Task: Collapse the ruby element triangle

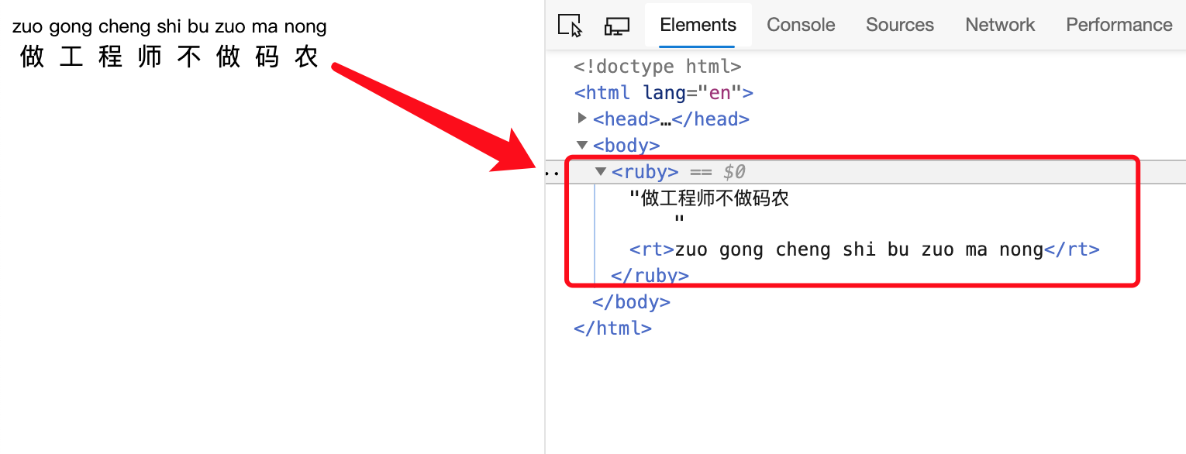Action: click(x=601, y=171)
